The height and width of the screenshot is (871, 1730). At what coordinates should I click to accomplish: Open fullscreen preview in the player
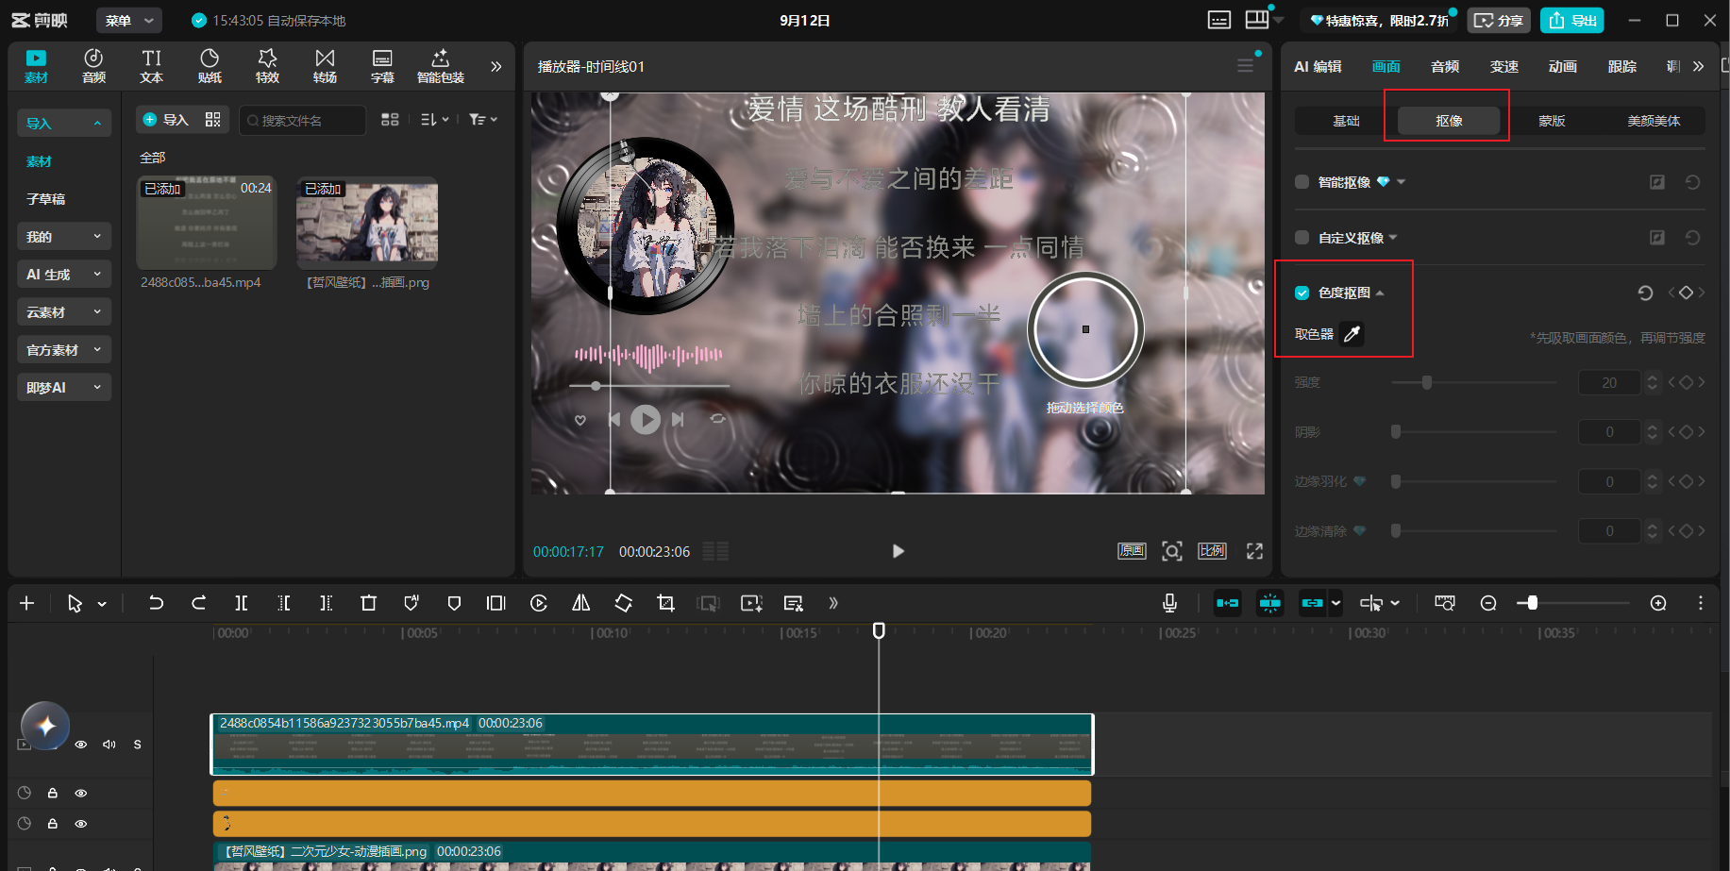tap(1254, 551)
